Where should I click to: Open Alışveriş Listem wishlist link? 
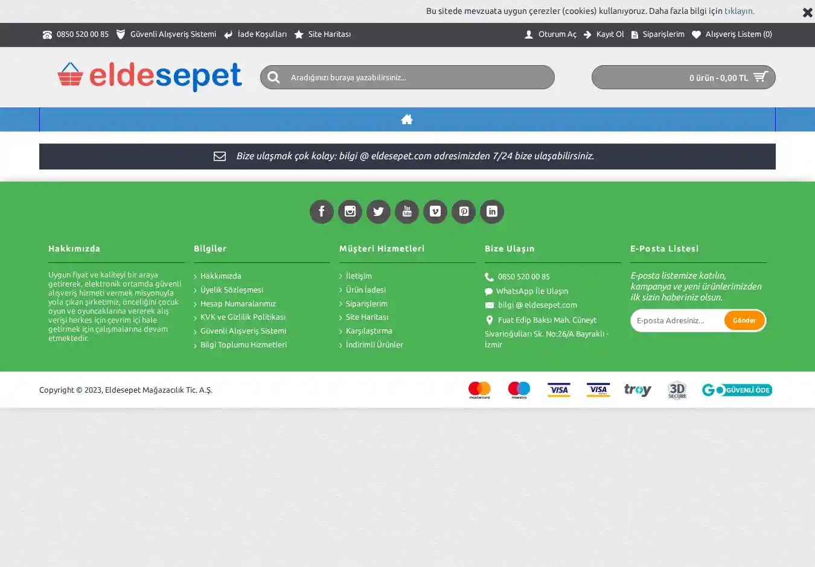732,34
